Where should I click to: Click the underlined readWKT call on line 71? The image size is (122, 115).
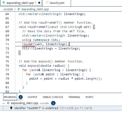pyautogui.click(x=28, y=44)
